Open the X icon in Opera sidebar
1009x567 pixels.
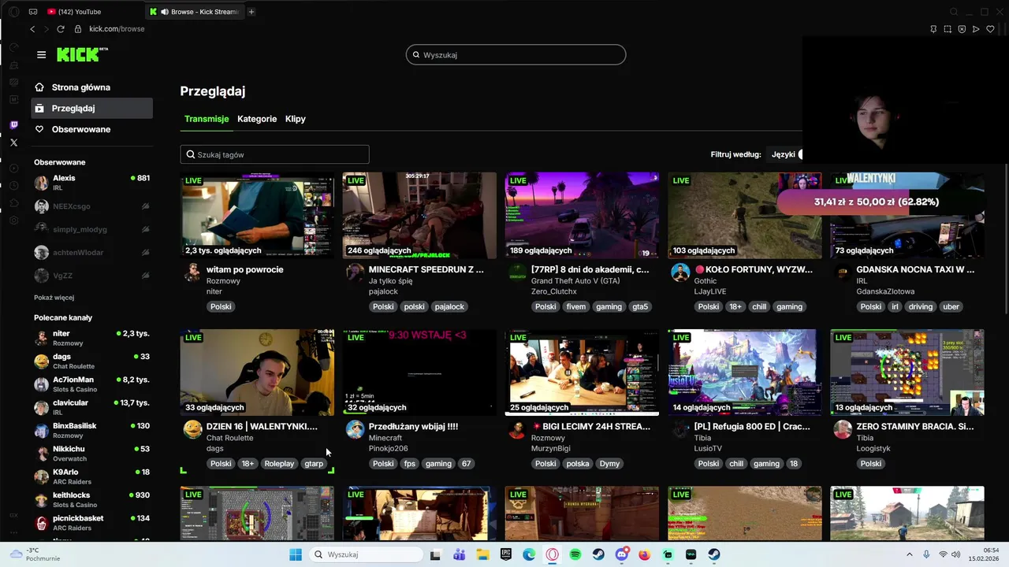13,143
